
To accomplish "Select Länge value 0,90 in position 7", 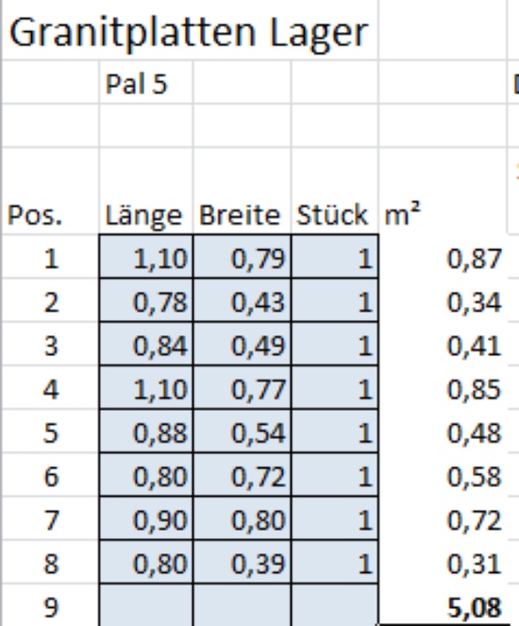I will [146, 518].
